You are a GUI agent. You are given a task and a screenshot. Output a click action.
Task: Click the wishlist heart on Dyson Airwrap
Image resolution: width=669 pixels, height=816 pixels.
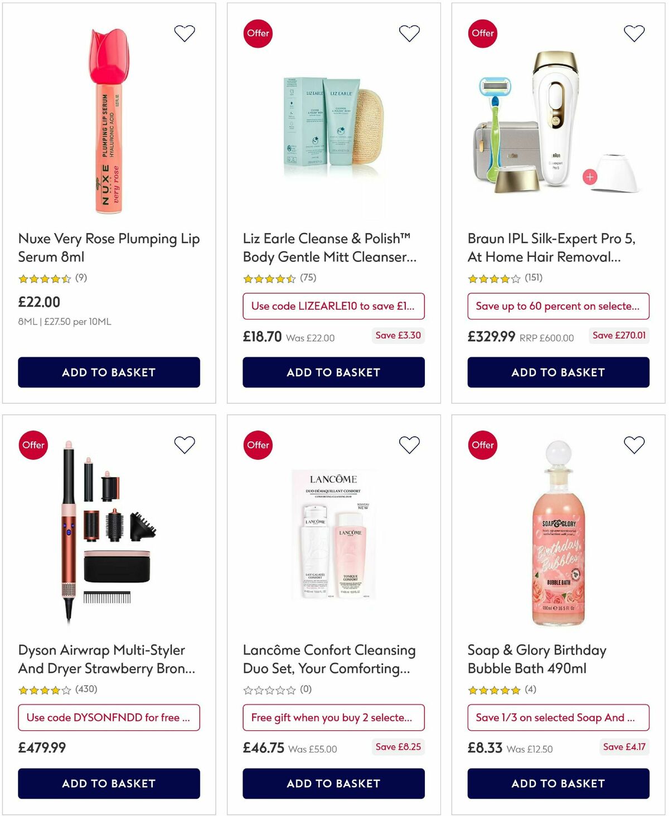click(x=185, y=444)
